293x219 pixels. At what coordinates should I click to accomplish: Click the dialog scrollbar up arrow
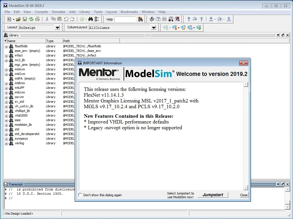(x=246, y=85)
